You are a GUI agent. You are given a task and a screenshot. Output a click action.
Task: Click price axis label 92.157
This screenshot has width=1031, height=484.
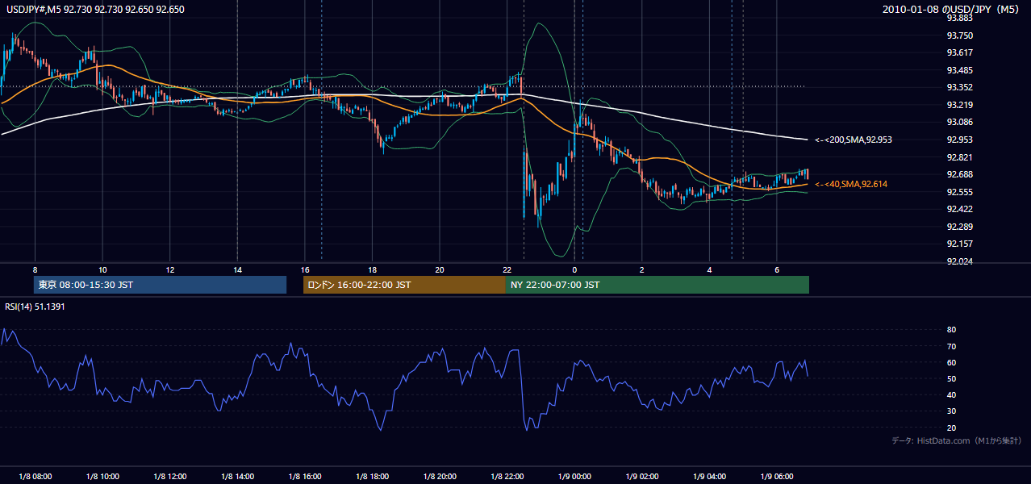click(958, 244)
